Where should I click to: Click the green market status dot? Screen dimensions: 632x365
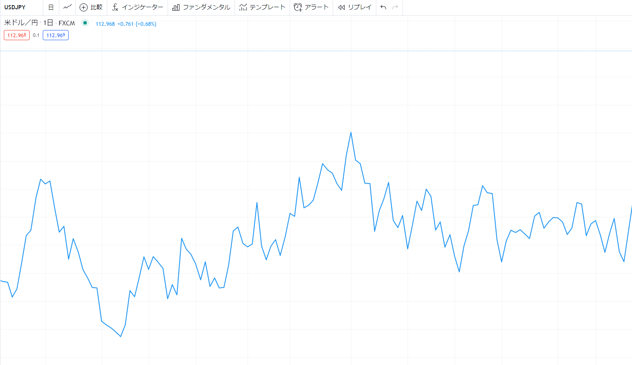pyautogui.click(x=85, y=23)
